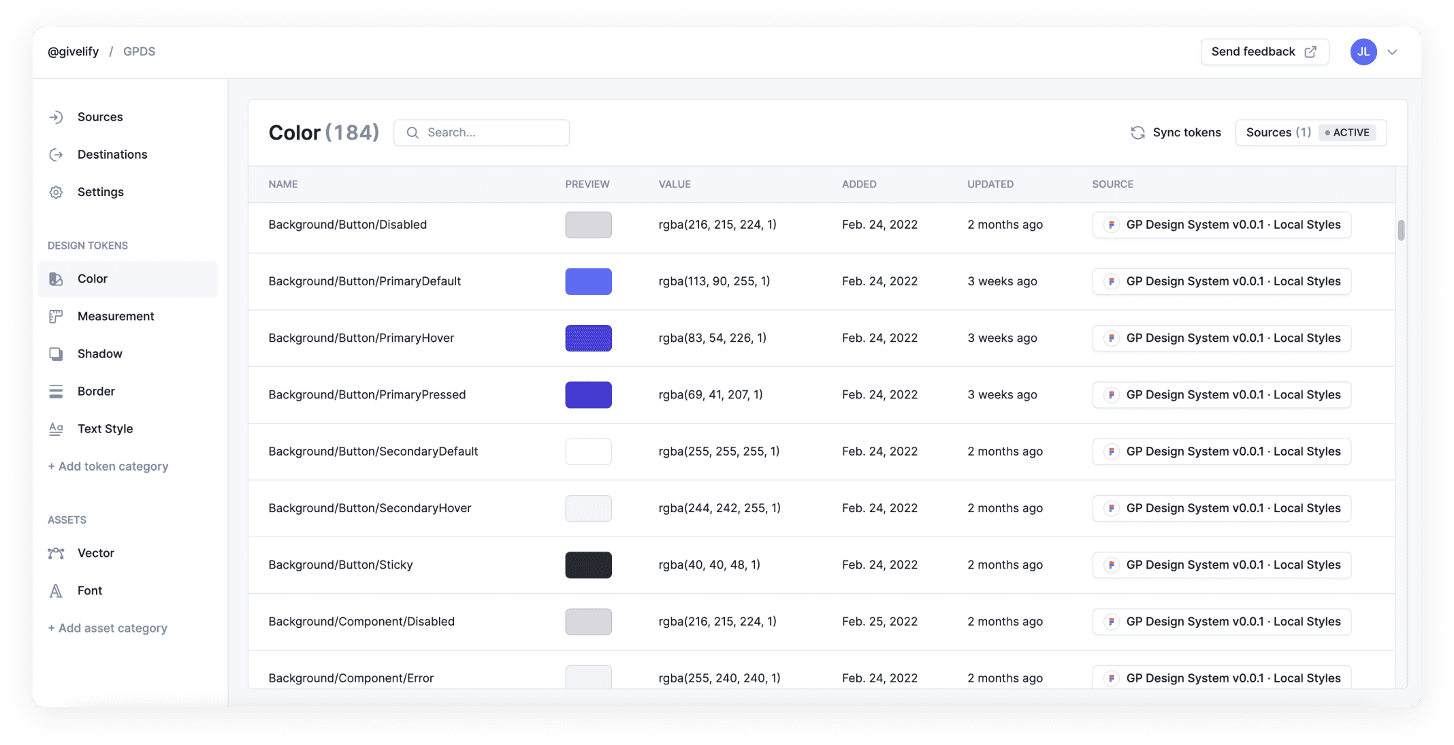Click the Send feedback button
This screenshot has height=745, width=1454.
(1264, 52)
